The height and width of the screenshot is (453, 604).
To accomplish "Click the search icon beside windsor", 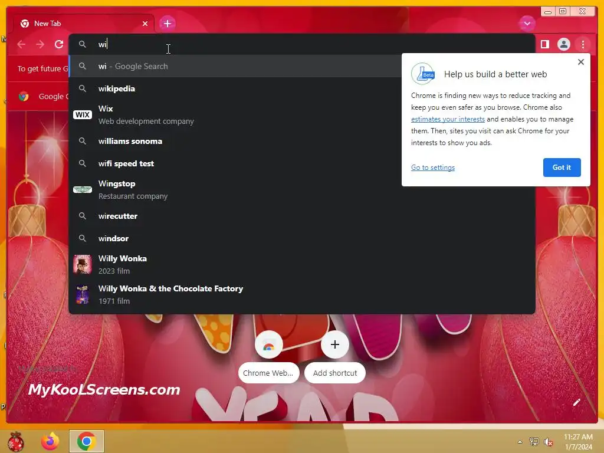I will pos(83,238).
